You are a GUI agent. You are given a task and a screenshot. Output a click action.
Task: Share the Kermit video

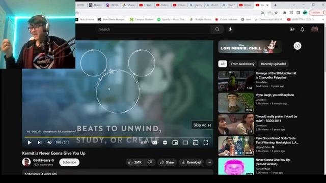click(167, 163)
